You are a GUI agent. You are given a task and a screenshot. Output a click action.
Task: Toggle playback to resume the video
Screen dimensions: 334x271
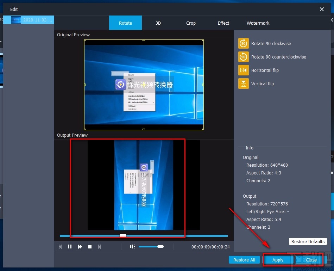[70, 247]
